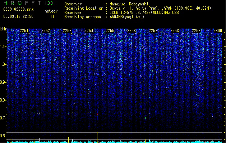
Task: Click the Receiving antenna label
Action: pos(83,17)
